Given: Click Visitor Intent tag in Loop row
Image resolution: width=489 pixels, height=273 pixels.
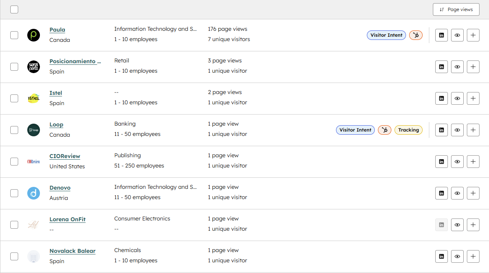Looking at the screenshot, I should (355, 130).
